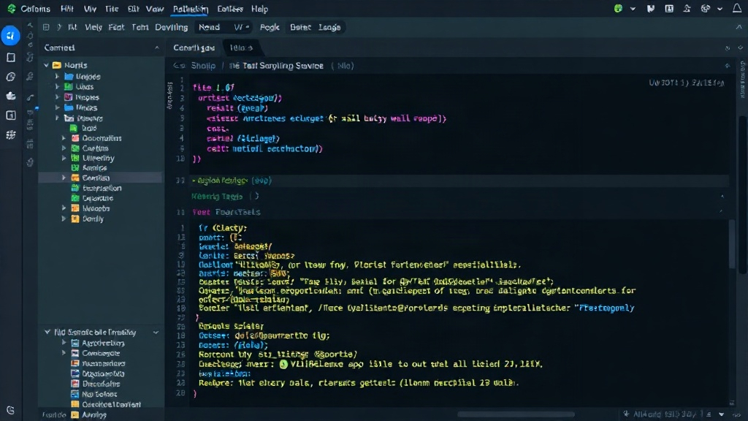Click the globe icon in top bar

706,9
